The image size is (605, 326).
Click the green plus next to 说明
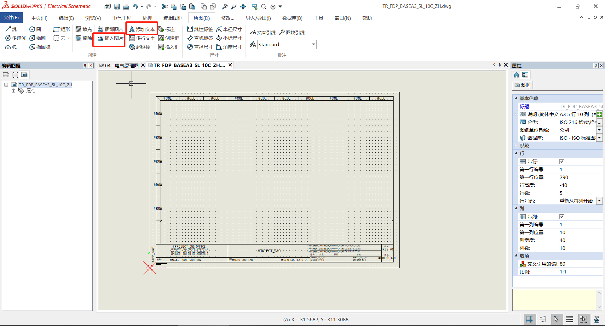click(599, 115)
